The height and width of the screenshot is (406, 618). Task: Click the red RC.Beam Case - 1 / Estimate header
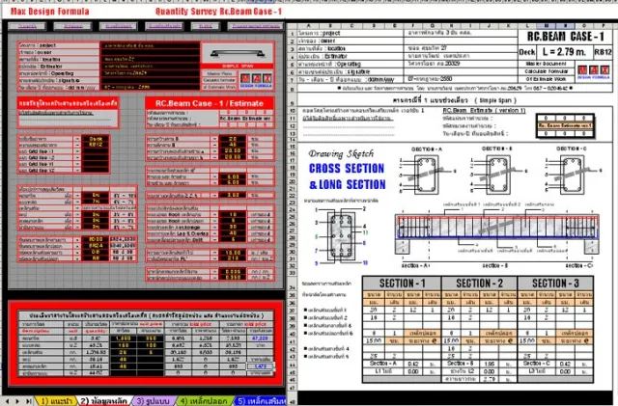(x=210, y=103)
